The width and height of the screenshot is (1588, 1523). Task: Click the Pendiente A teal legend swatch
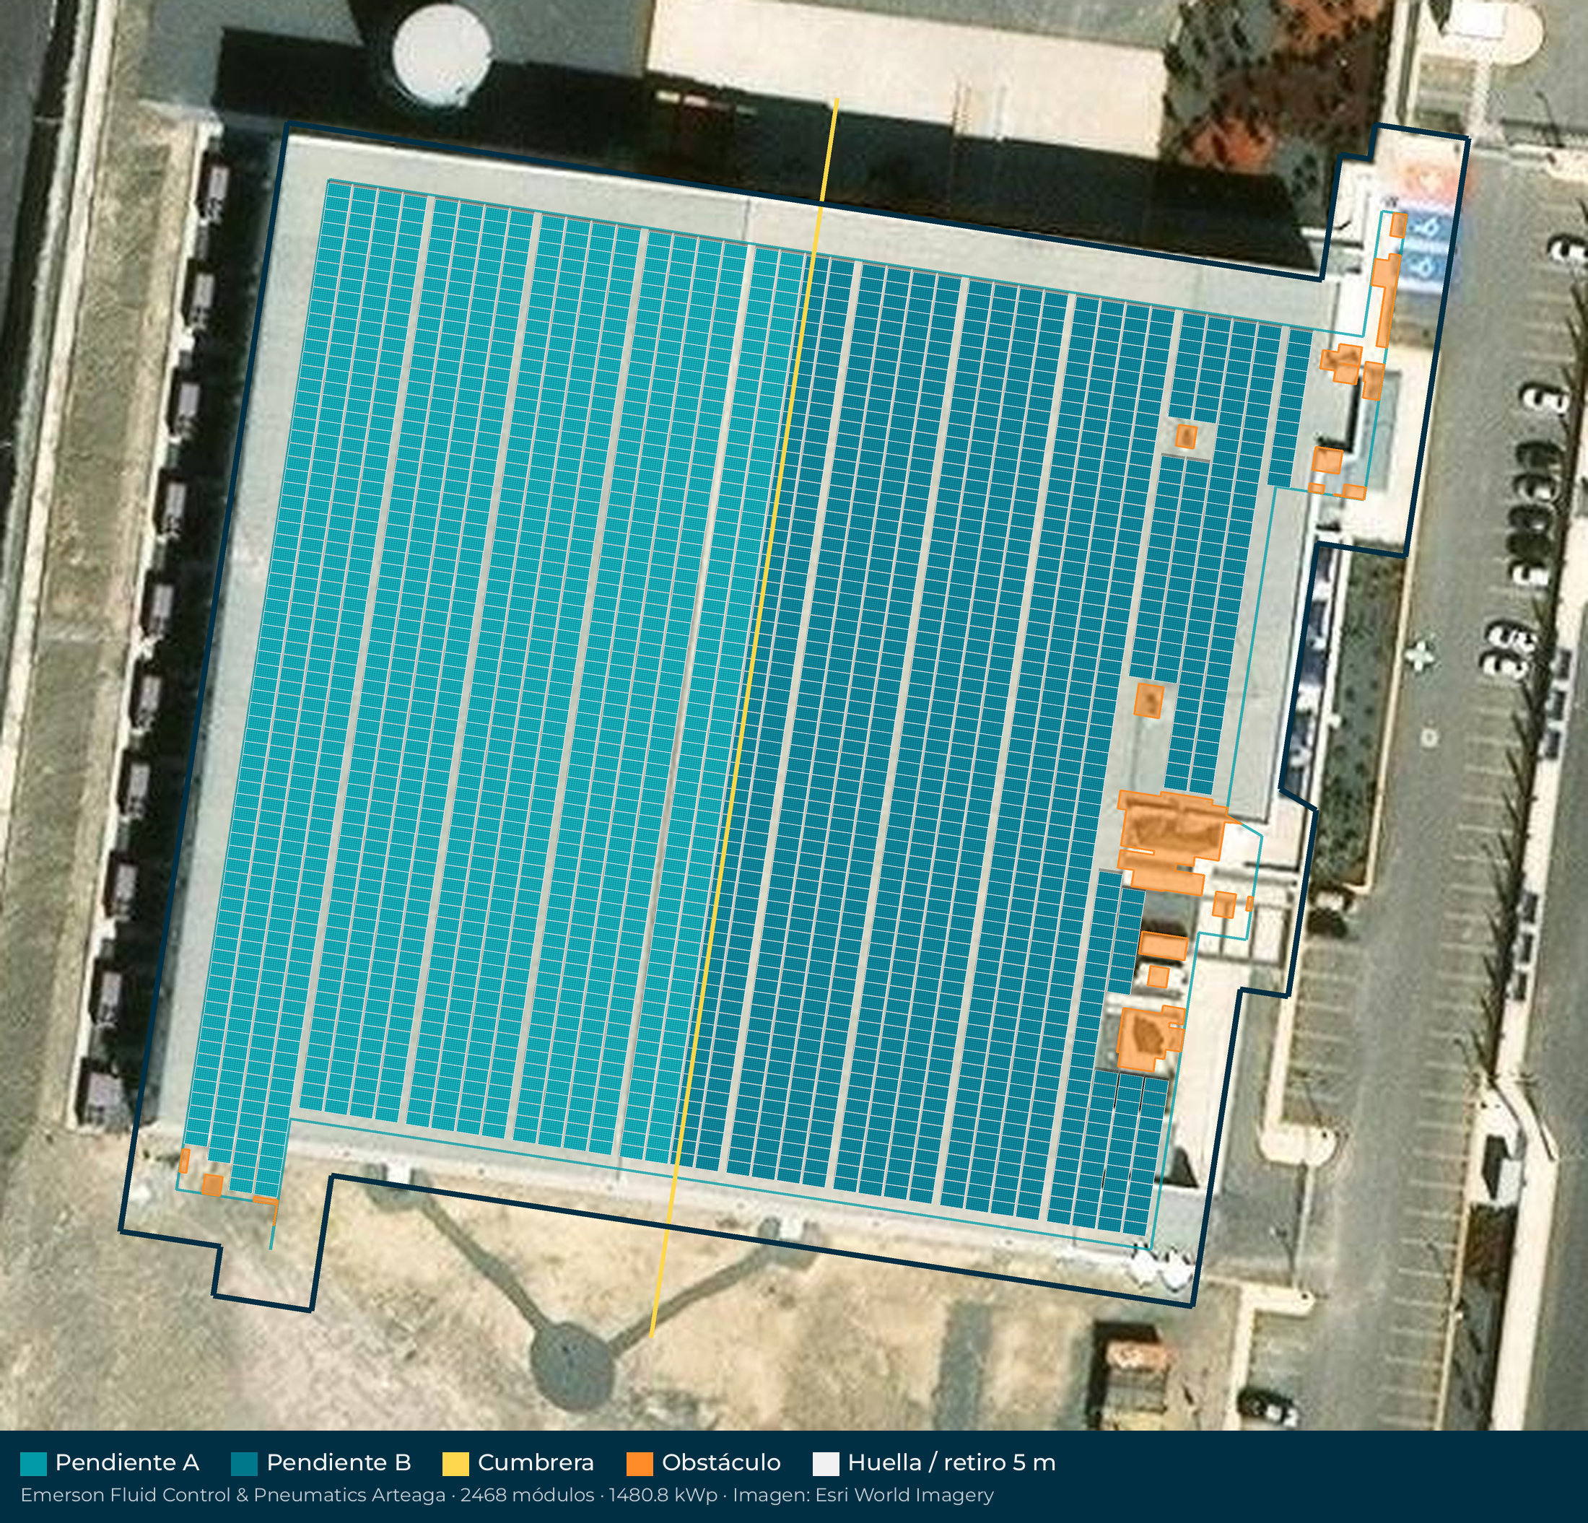click(x=33, y=1464)
